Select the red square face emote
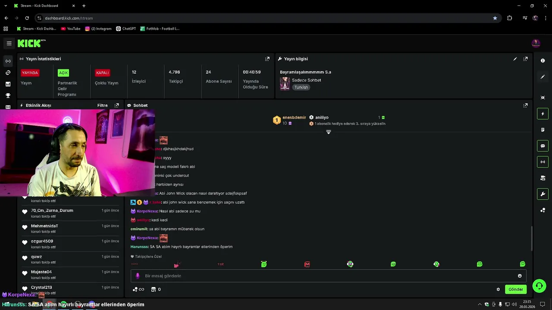Viewport: 552px width, 310px height. [x=307, y=264]
